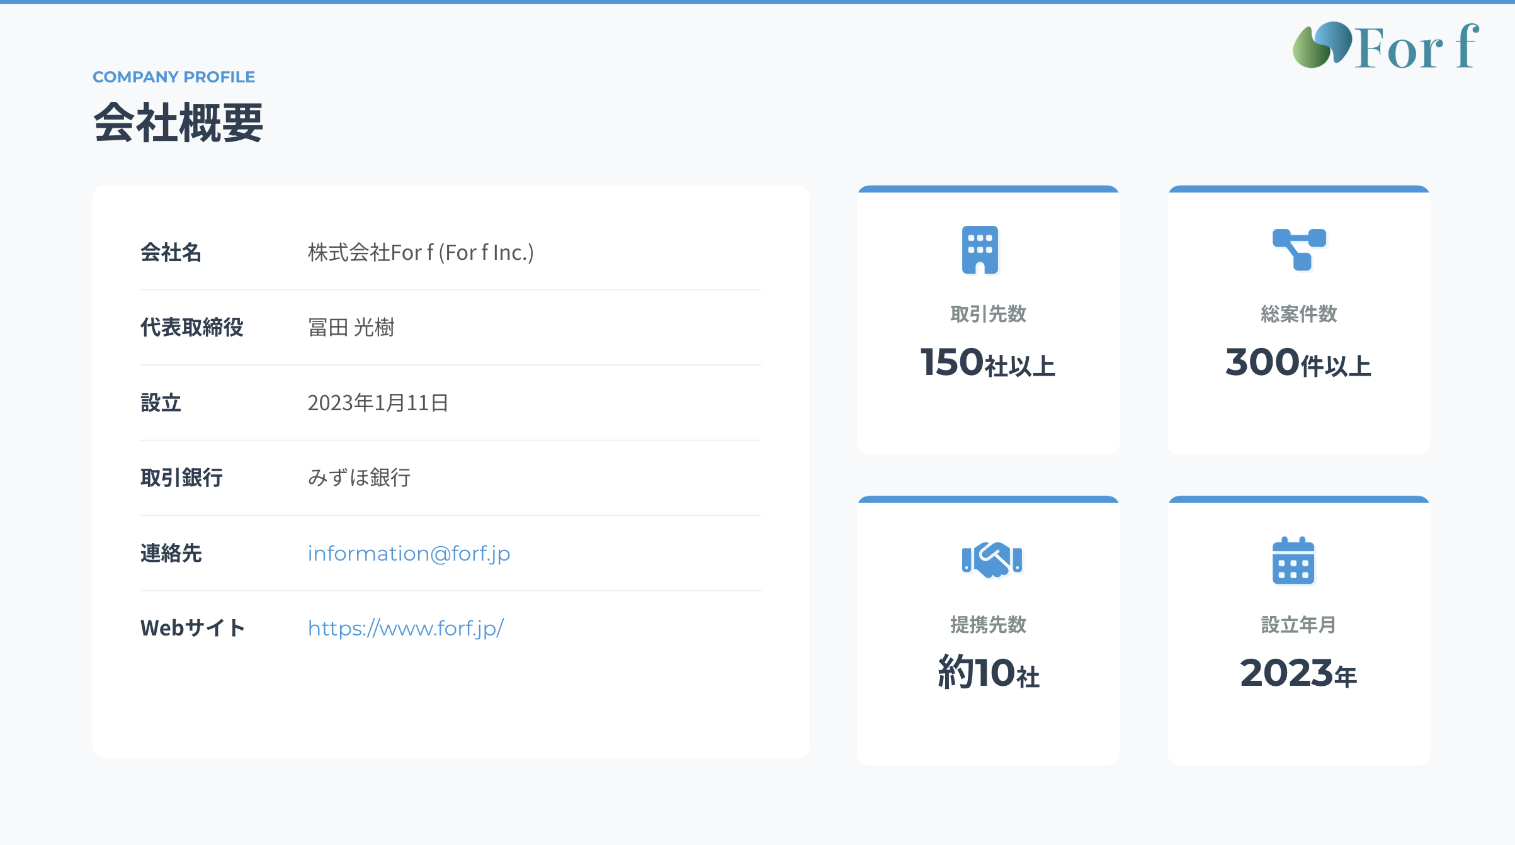Click the 代表取締役 row label
The height and width of the screenshot is (845, 1515).
191,327
